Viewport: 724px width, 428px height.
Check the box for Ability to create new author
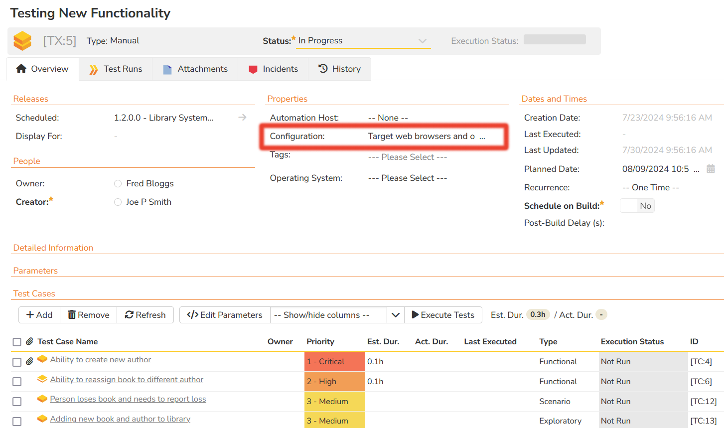click(17, 362)
